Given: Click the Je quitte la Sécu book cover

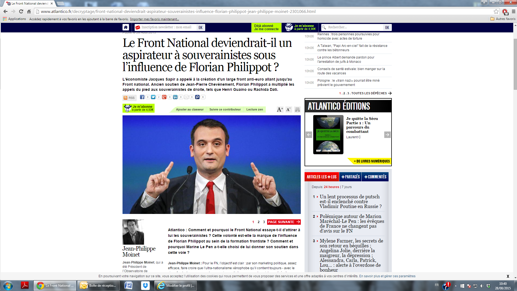Looking at the screenshot, I should (328, 135).
